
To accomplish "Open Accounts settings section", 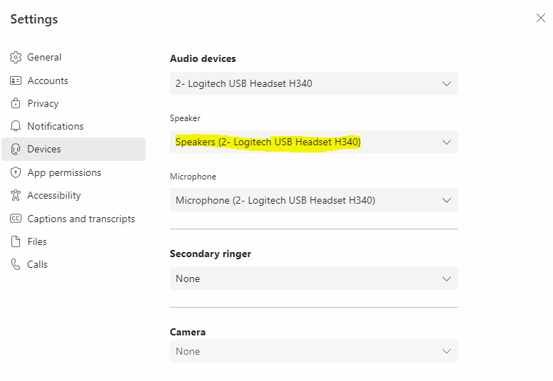I will pyautogui.click(x=73, y=80).
